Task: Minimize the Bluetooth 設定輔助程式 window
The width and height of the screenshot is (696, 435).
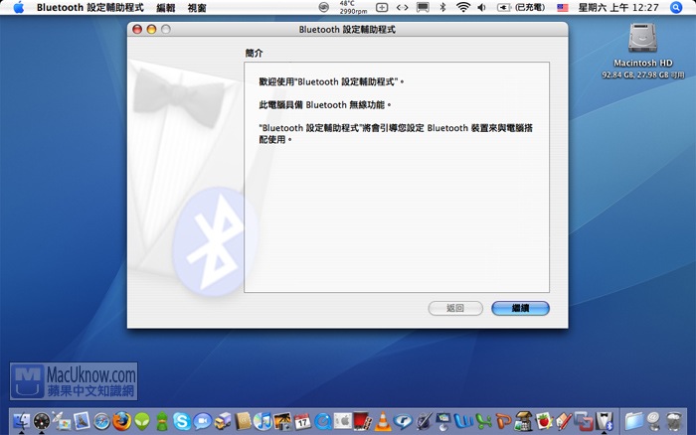Action: (151, 29)
